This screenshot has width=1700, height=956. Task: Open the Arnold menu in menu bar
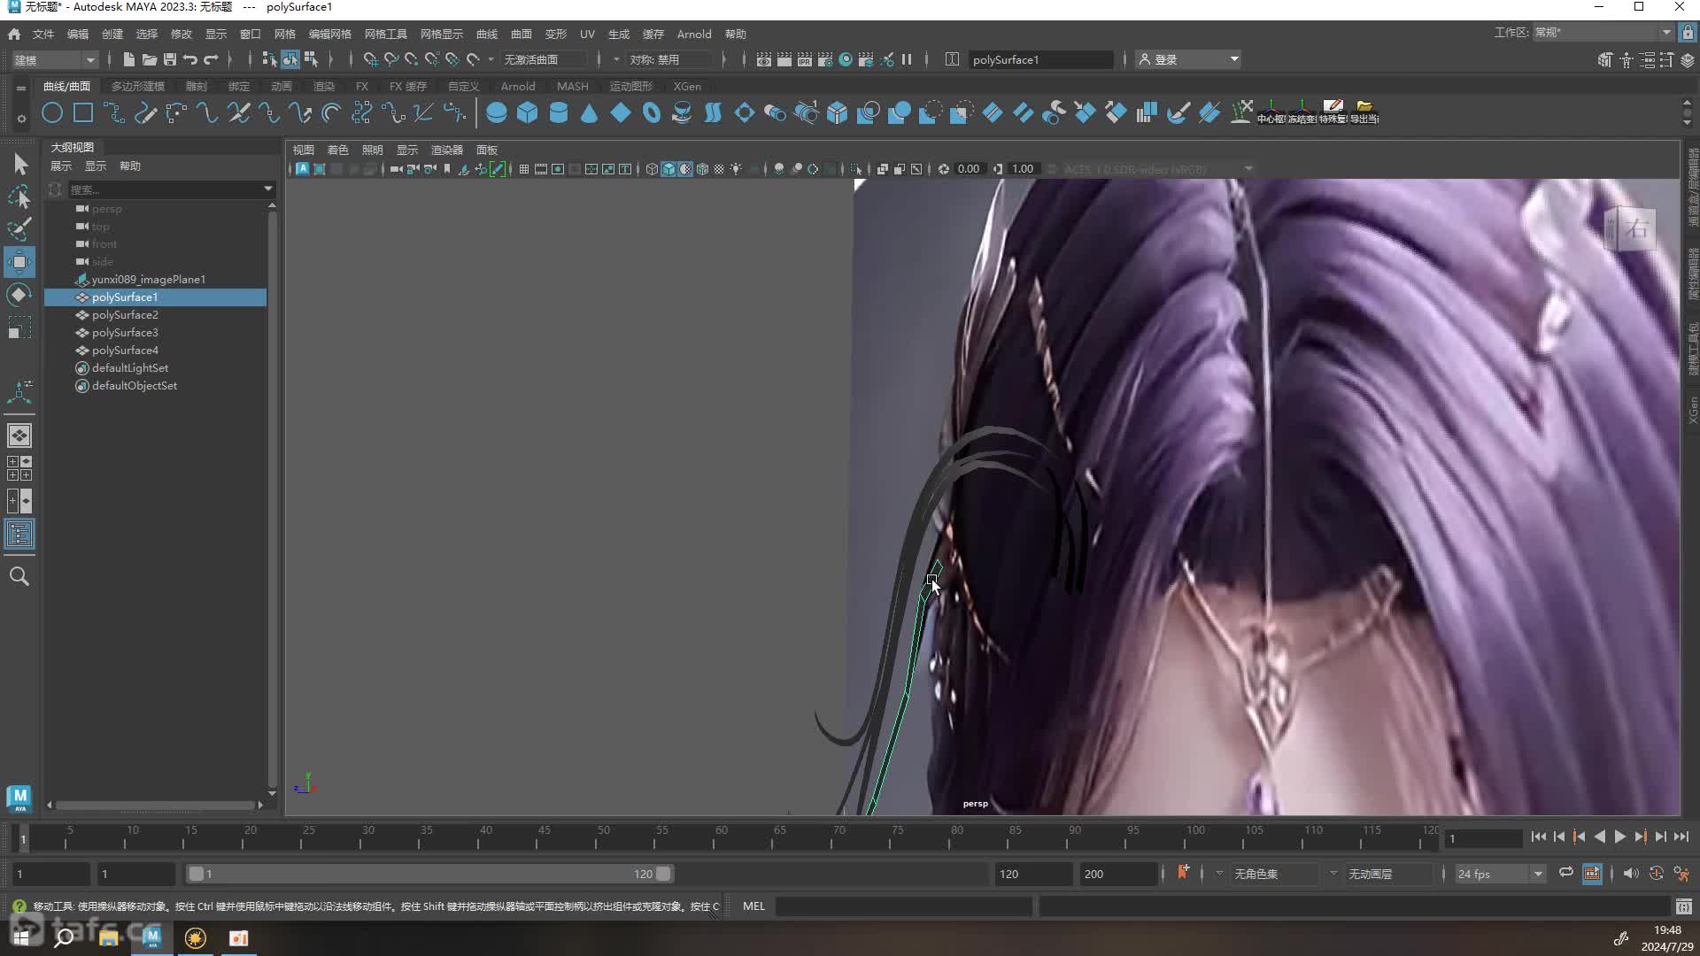click(x=694, y=34)
